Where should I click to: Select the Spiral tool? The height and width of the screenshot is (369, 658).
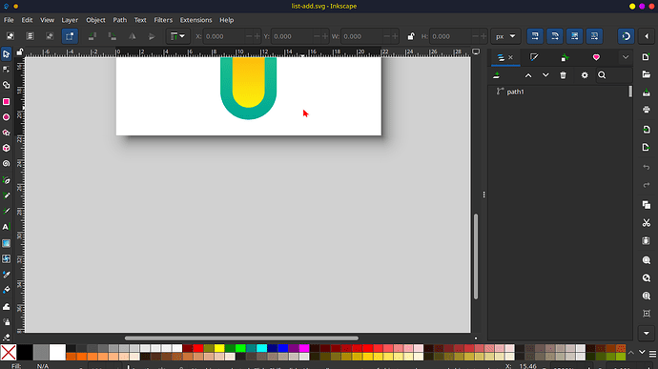[x=7, y=164]
